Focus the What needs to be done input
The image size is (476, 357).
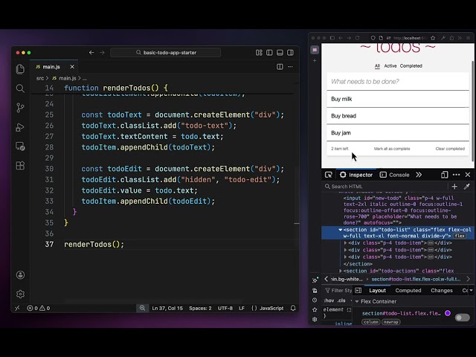coord(398,81)
